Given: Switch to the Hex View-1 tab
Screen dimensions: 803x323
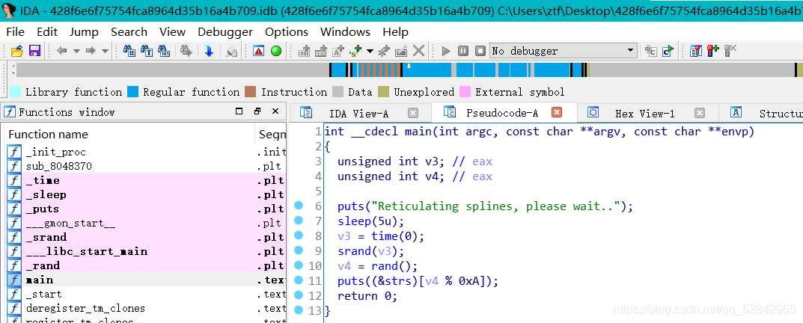Looking at the screenshot, I should [645, 113].
